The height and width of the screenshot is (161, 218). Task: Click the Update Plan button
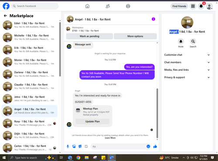click(x=92, y=121)
